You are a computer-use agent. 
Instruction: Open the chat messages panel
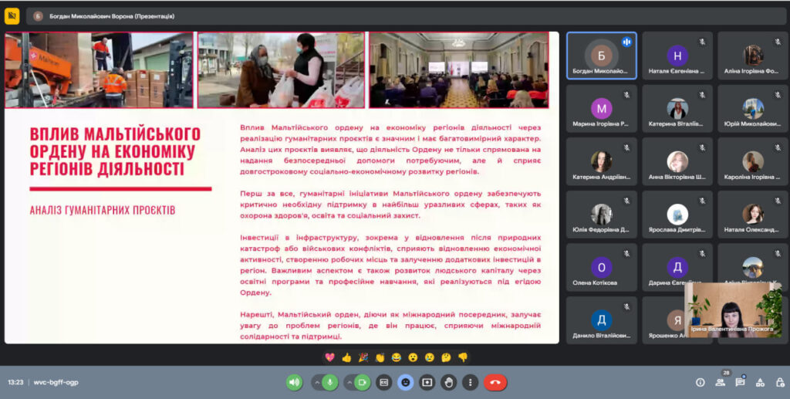pos(740,382)
